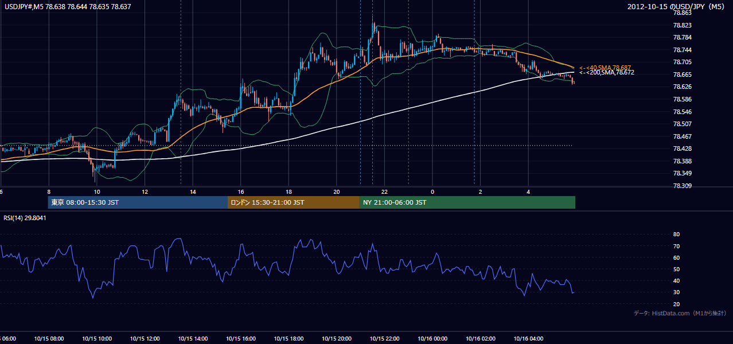Screen dimensions: 733x344
Task: Open the データ: HistData.com source credit
Action: (680, 314)
